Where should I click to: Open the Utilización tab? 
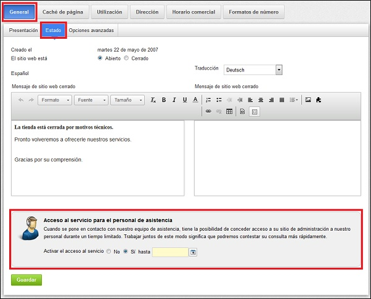click(x=110, y=12)
